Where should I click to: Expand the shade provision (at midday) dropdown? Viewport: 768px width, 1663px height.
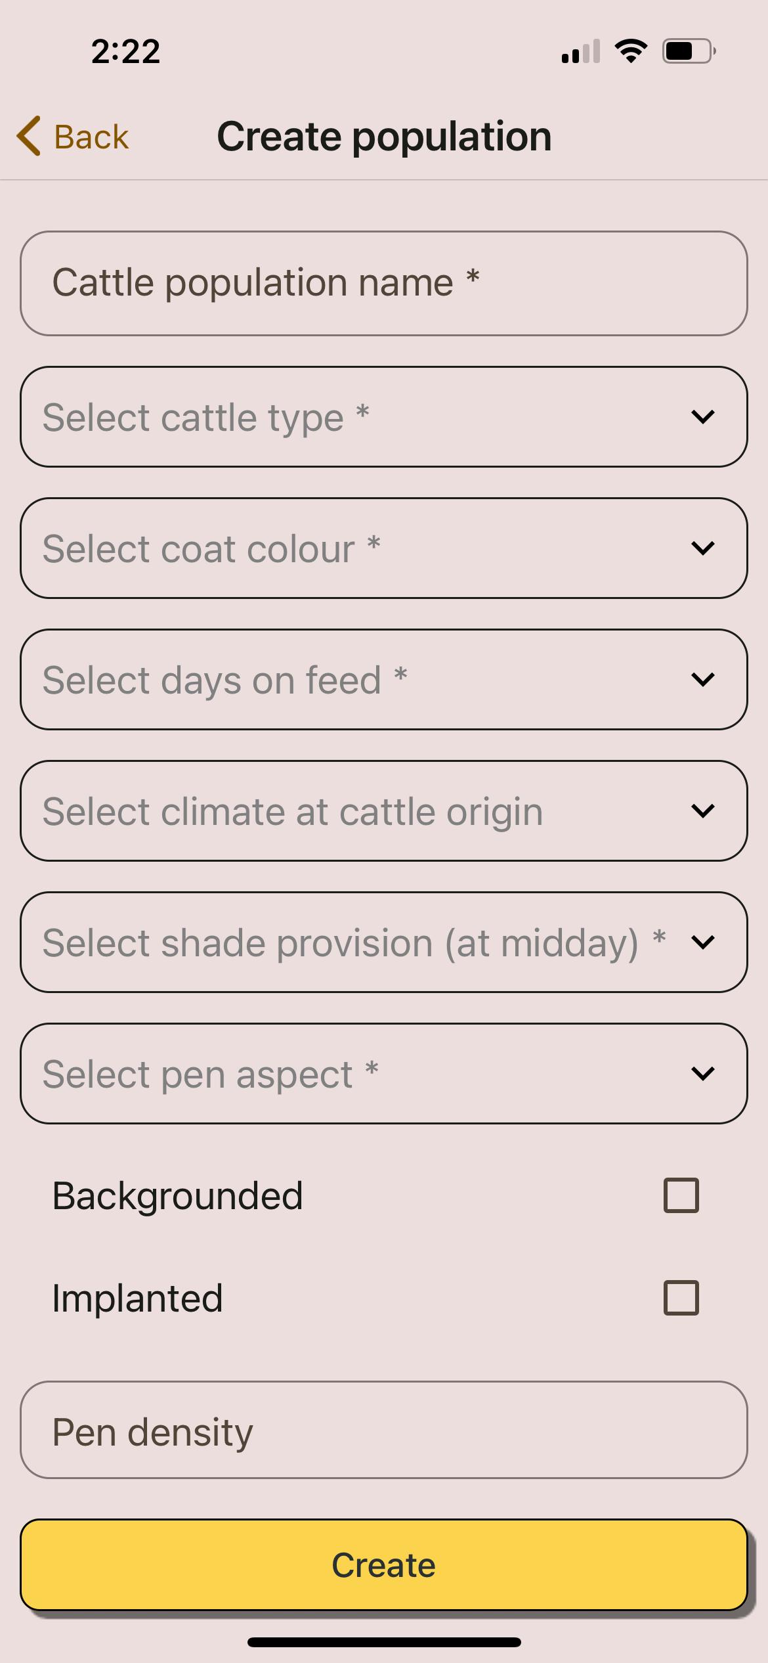pyautogui.click(x=383, y=942)
